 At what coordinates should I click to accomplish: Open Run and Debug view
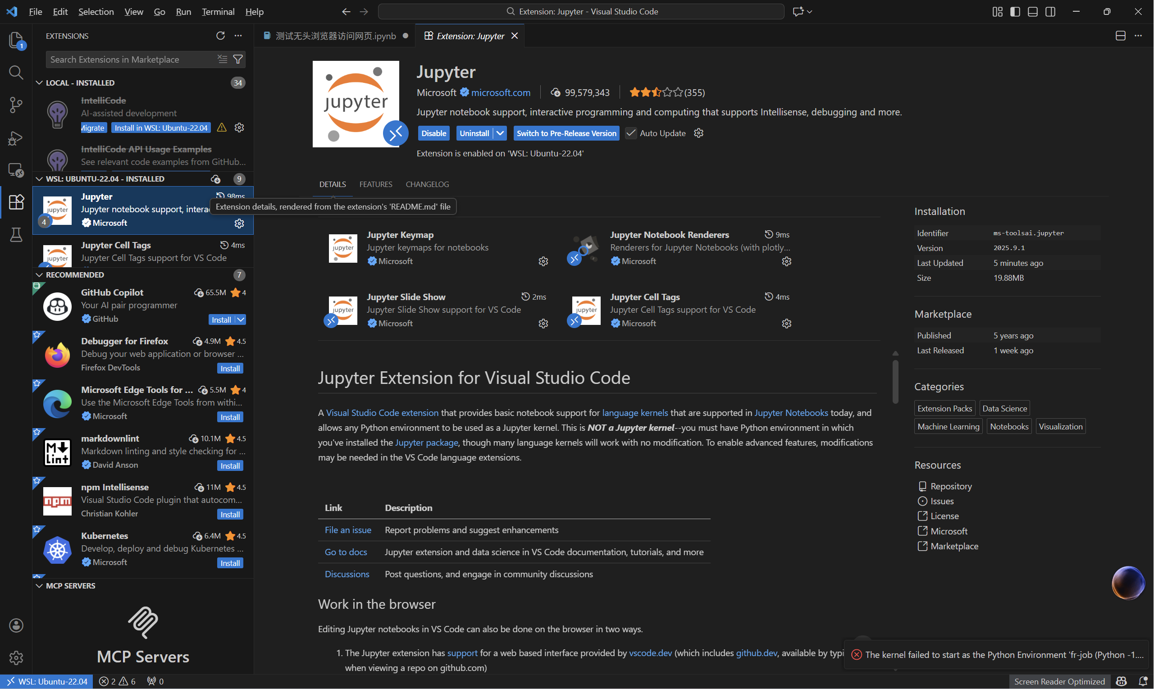pyautogui.click(x=16, y=138)
